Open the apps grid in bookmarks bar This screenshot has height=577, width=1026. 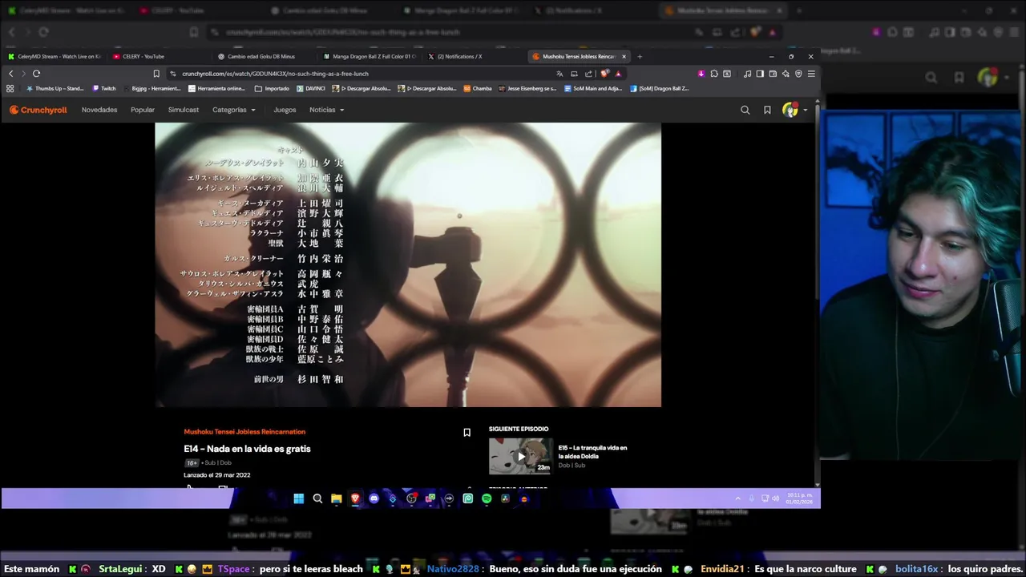pyautogui.click(x=10, y=88)
